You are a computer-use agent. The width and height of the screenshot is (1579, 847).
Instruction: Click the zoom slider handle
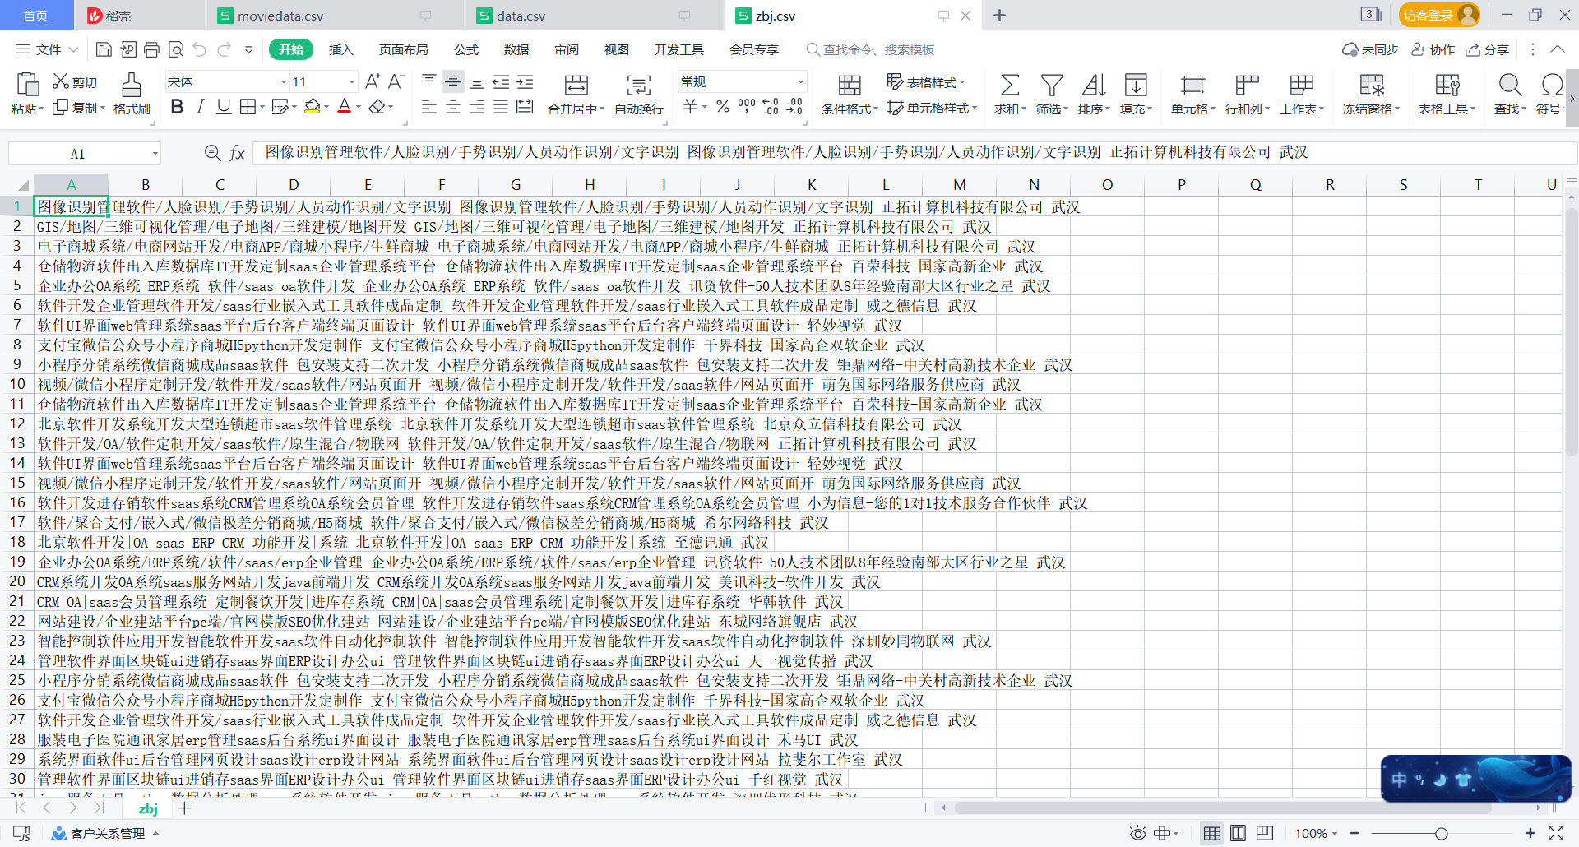(1441, 834)
